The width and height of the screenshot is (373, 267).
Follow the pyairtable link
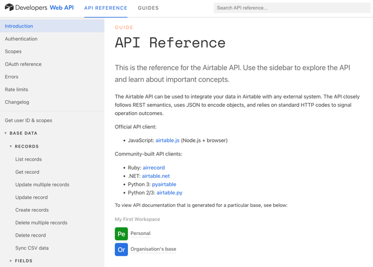(x=164, y=184)
